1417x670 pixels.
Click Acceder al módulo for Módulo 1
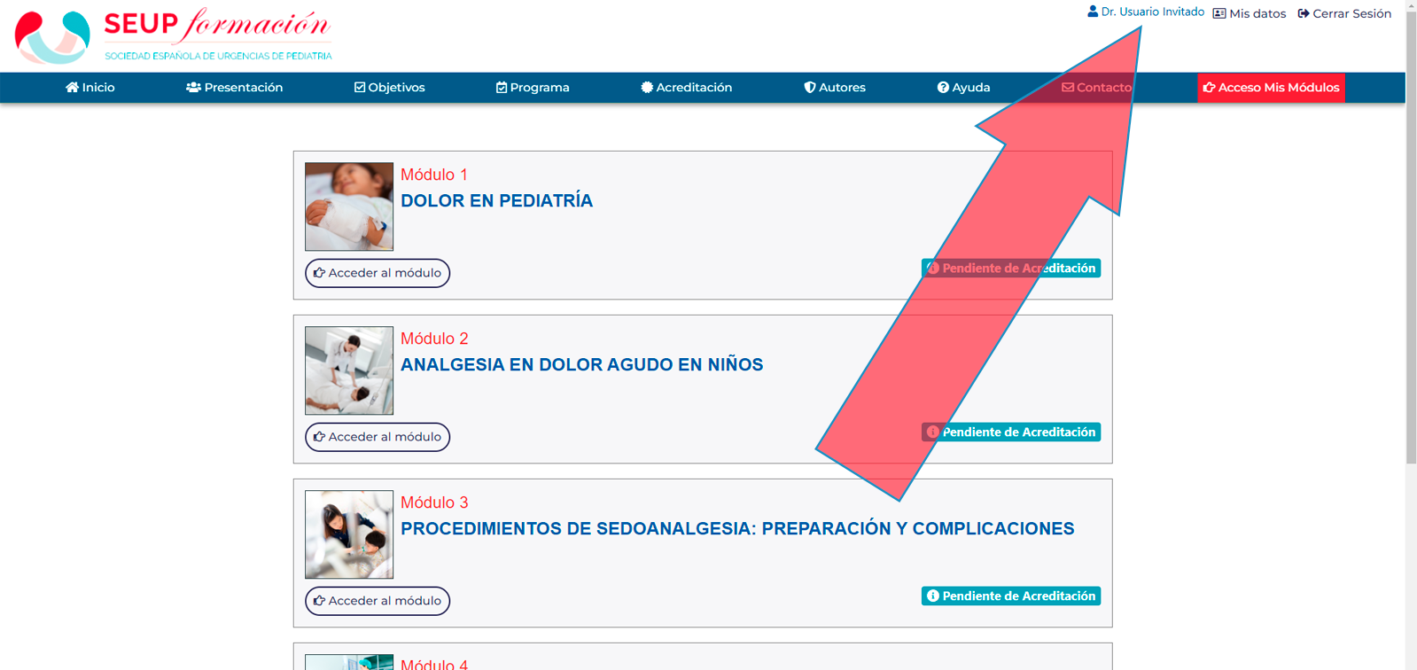(x=378, y=273)
